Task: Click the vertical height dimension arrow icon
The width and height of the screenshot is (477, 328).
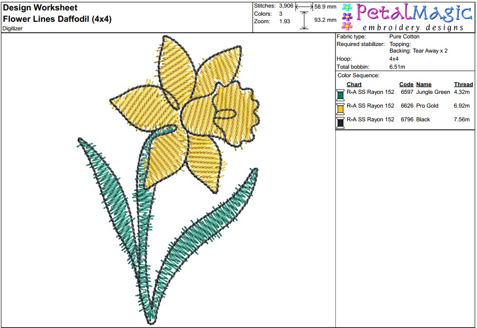Action: click(304, 20)
